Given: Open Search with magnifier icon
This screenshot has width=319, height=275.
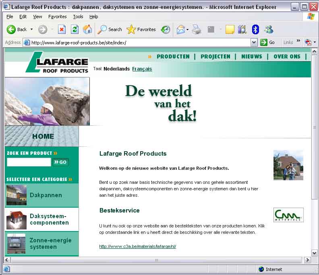Looking at the screenshot, I should tap(110, 29).
